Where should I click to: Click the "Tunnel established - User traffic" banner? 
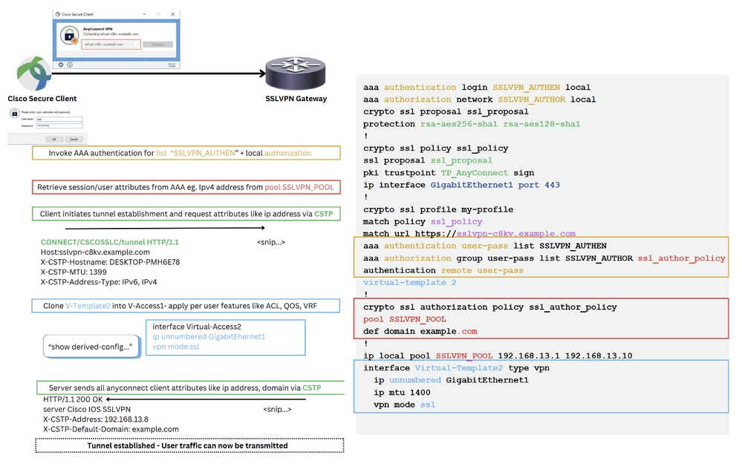point(189,445)
